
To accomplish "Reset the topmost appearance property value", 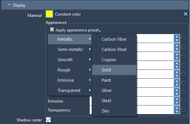I will pos(184,38).
